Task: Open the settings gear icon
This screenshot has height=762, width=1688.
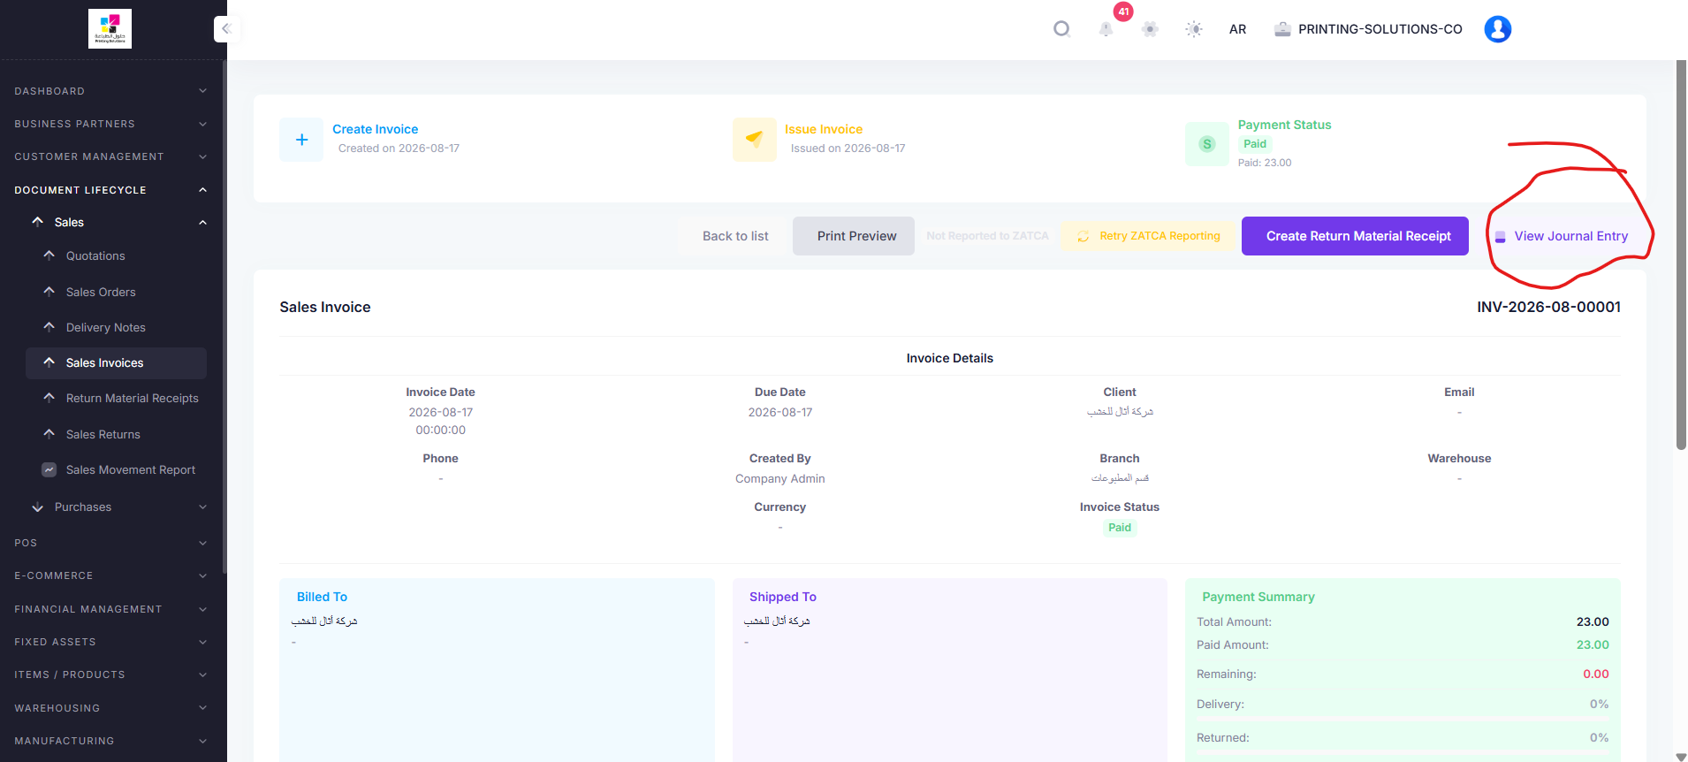Action: point(1150,29)
